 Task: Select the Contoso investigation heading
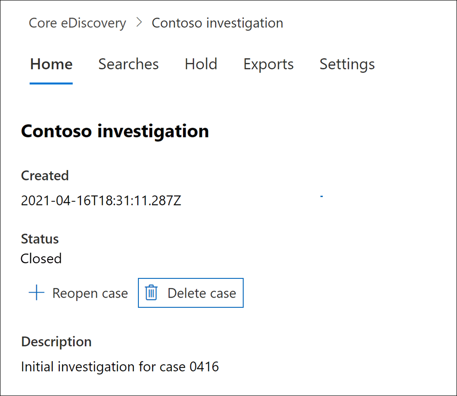[x=115, y=131]
